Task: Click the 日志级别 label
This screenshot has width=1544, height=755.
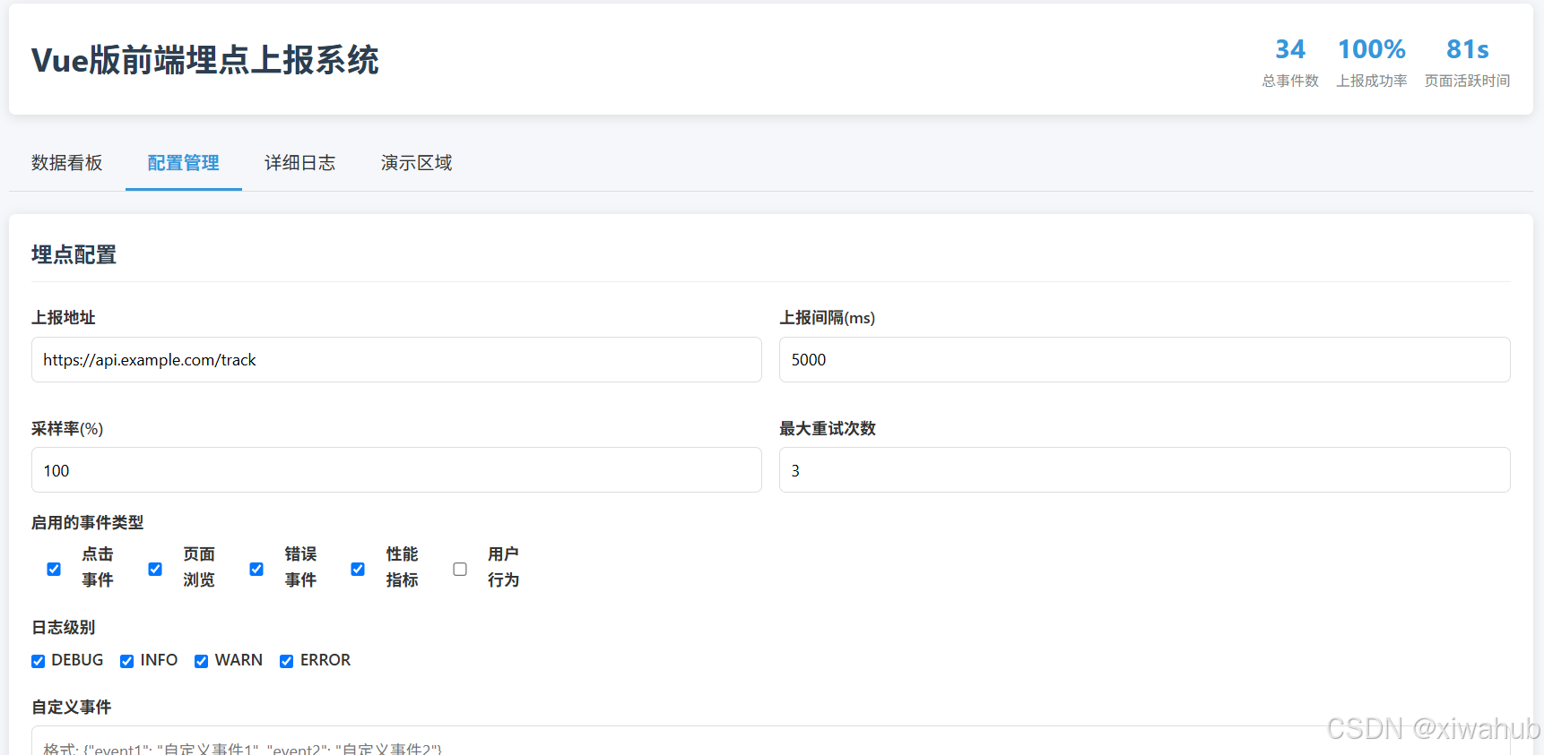Action: click(64, 627)
